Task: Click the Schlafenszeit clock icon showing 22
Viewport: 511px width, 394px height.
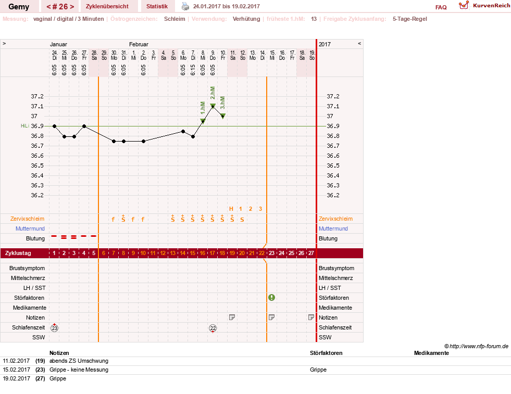Action: pyautogui.click(x=213, y=328)
